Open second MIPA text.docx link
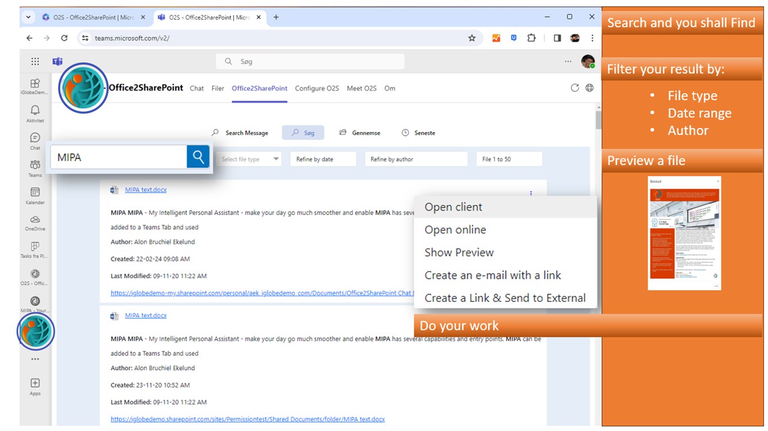 point(146,315)
